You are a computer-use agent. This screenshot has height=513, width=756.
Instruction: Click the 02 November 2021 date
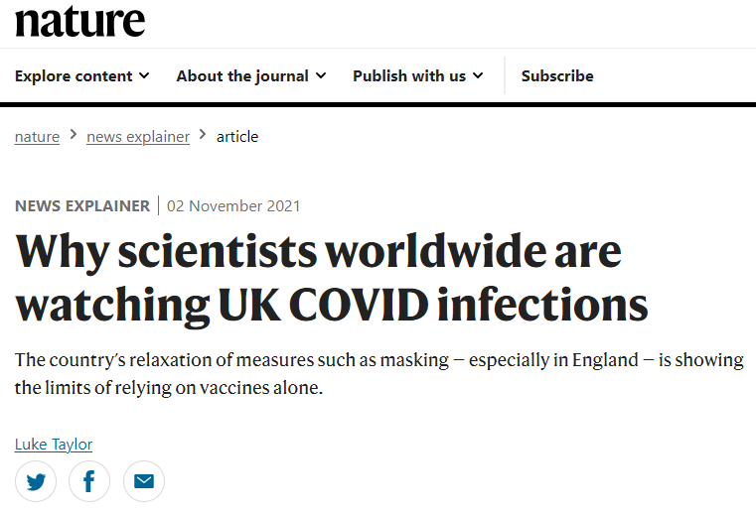click(233, 205)
